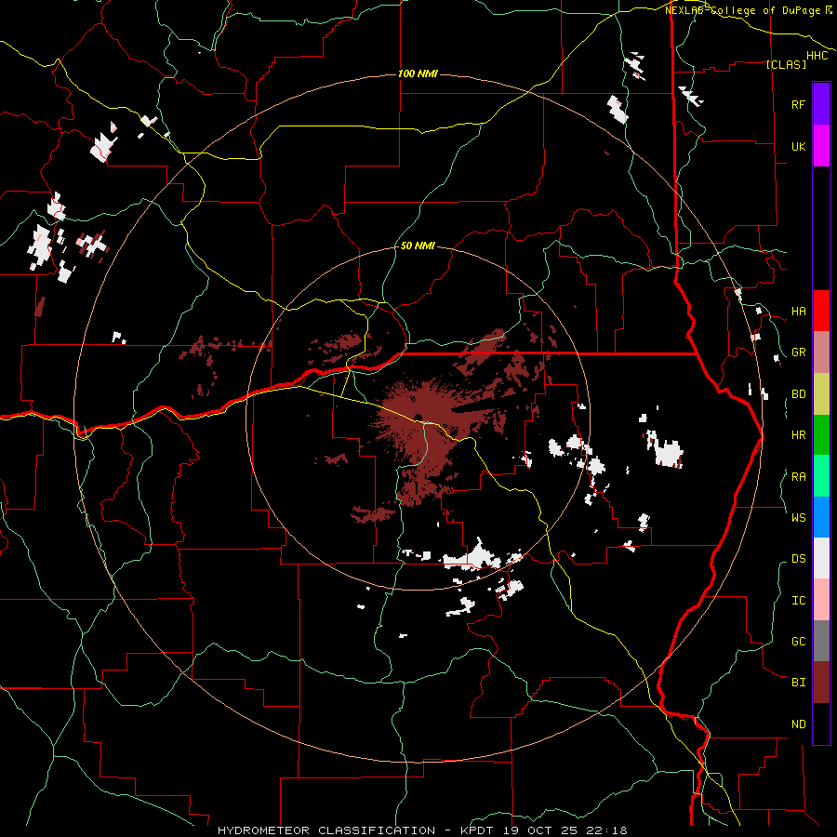Click the KPDT radar site identifier

point(476,830)
